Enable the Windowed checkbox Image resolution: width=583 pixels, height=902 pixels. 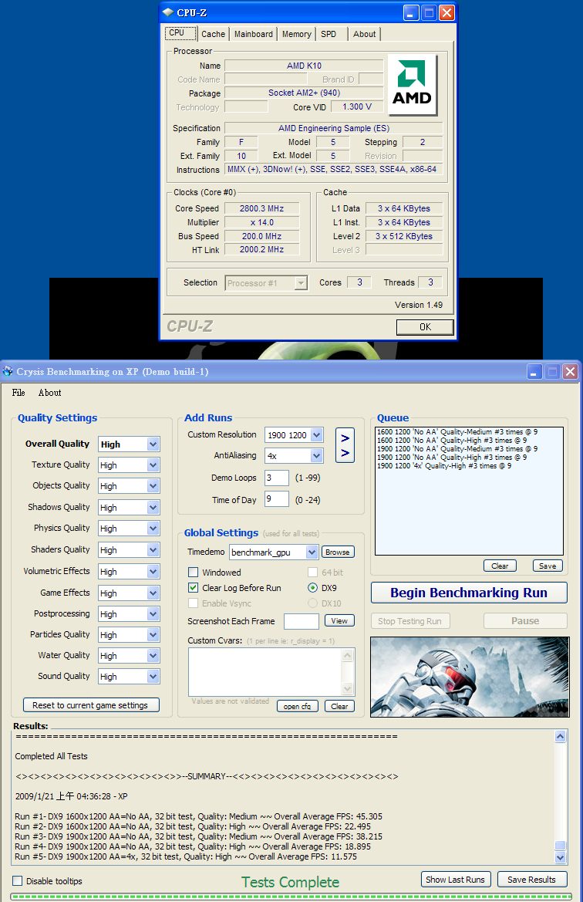194,573
